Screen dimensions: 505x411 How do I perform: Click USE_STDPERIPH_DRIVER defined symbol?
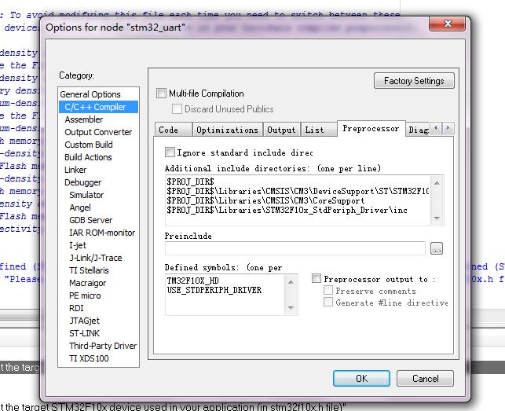click(x=214, y=290)
